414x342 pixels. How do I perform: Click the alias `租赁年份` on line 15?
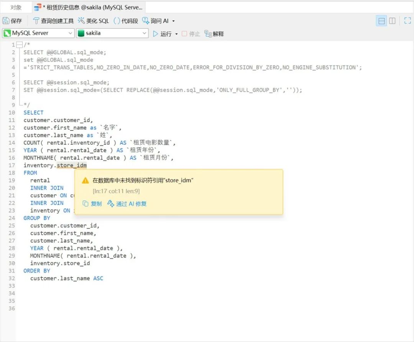coord(142,150)
